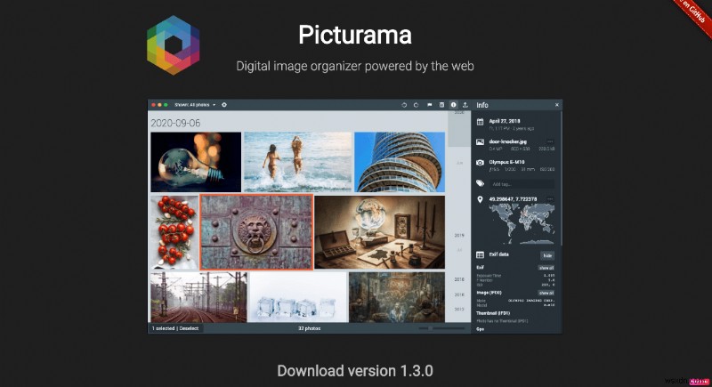The width and height of the screenshot is (712, 387).
Task: Select the railway tracks photo
Action: 198,297
